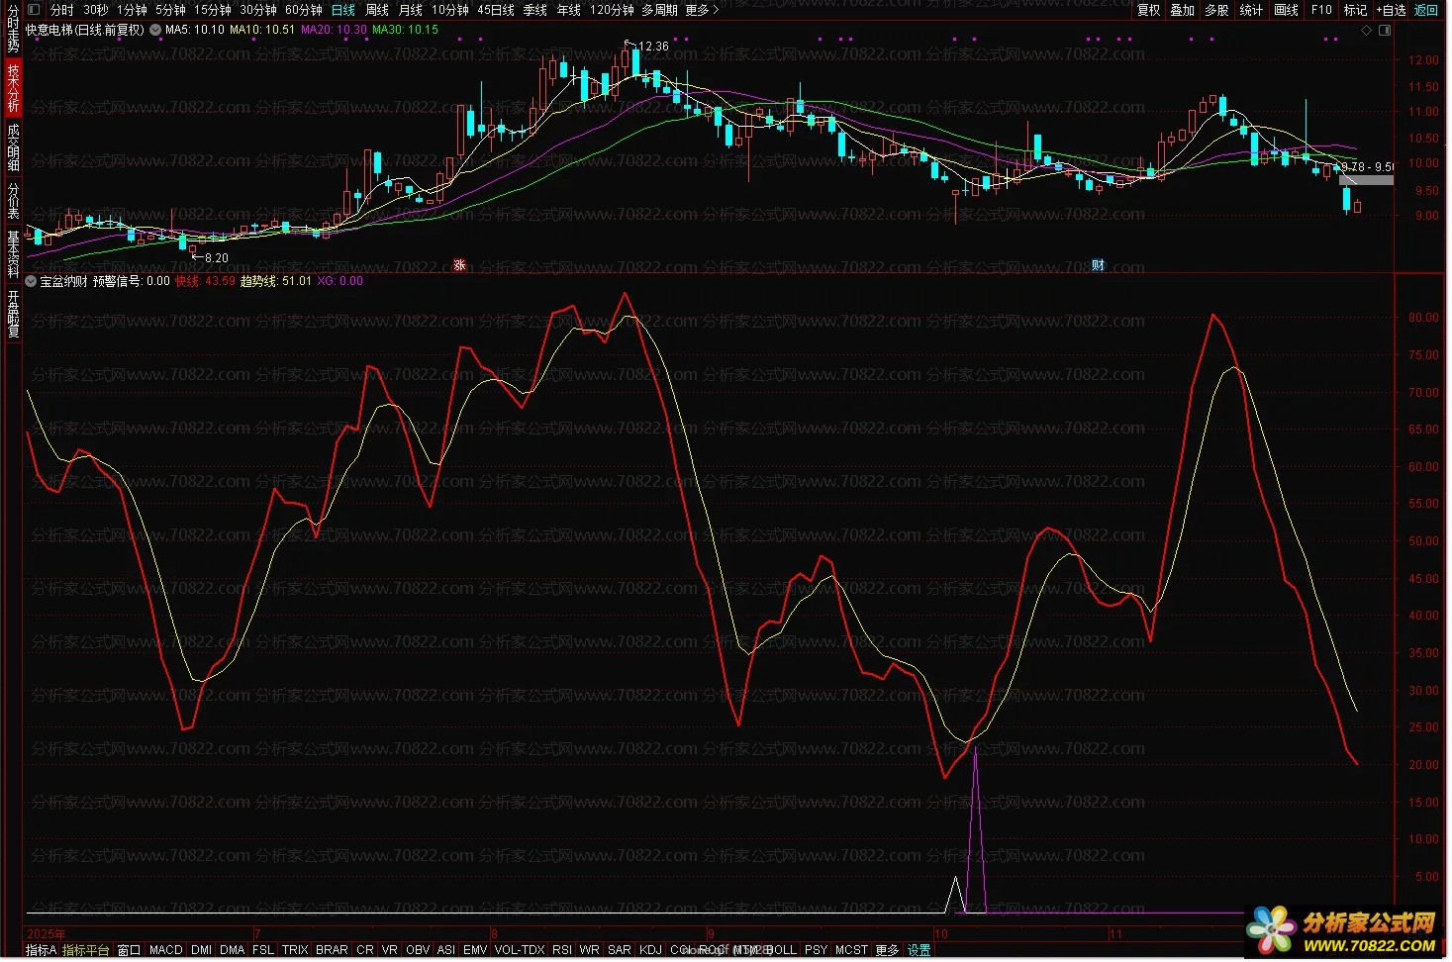Open 开盘啦 in left sidebar
Viewport: 1452px width, 962px height.
pos(13,313)
